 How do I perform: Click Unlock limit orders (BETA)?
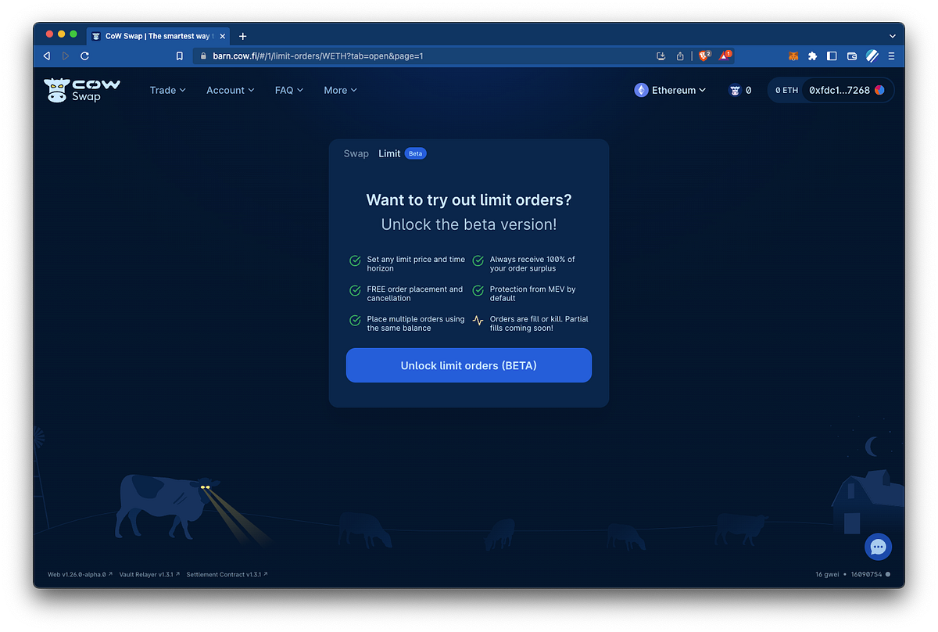pos(468,365)
